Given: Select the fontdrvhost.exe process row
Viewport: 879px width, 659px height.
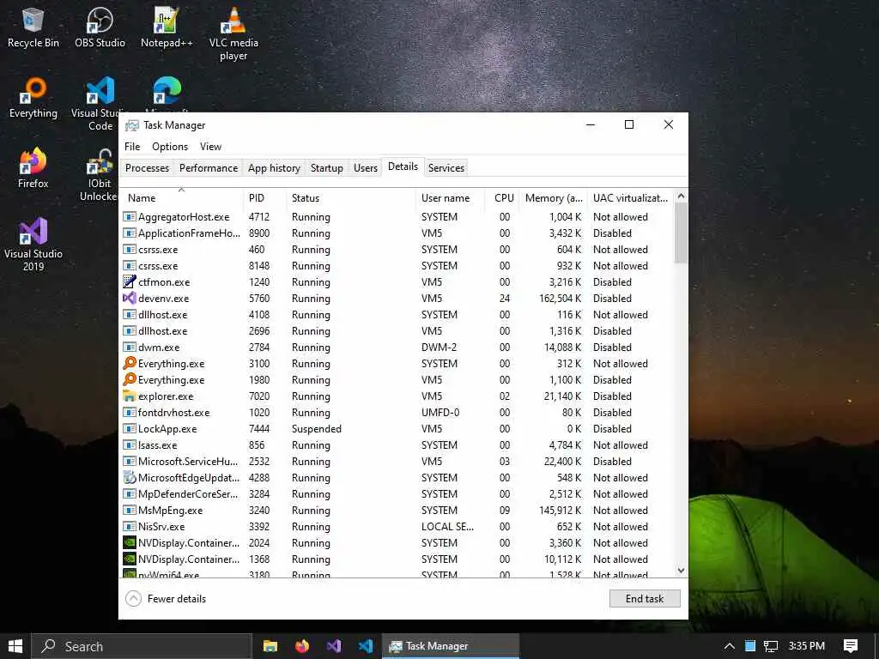Looking at the screenshot, I should [397, 413].
